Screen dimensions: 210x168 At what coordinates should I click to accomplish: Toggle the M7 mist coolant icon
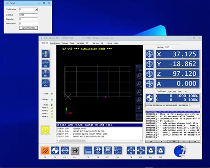point(46,74)
